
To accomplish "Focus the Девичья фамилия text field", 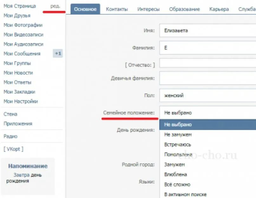I will [x=208, y=78].
